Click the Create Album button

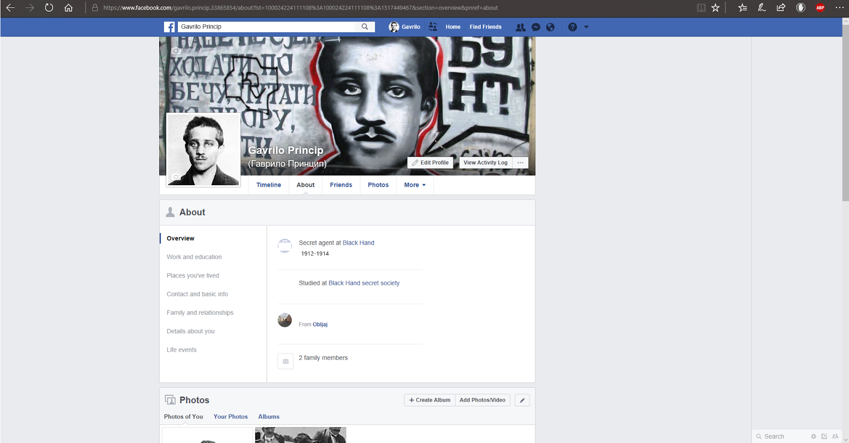[x=430, y=400]
